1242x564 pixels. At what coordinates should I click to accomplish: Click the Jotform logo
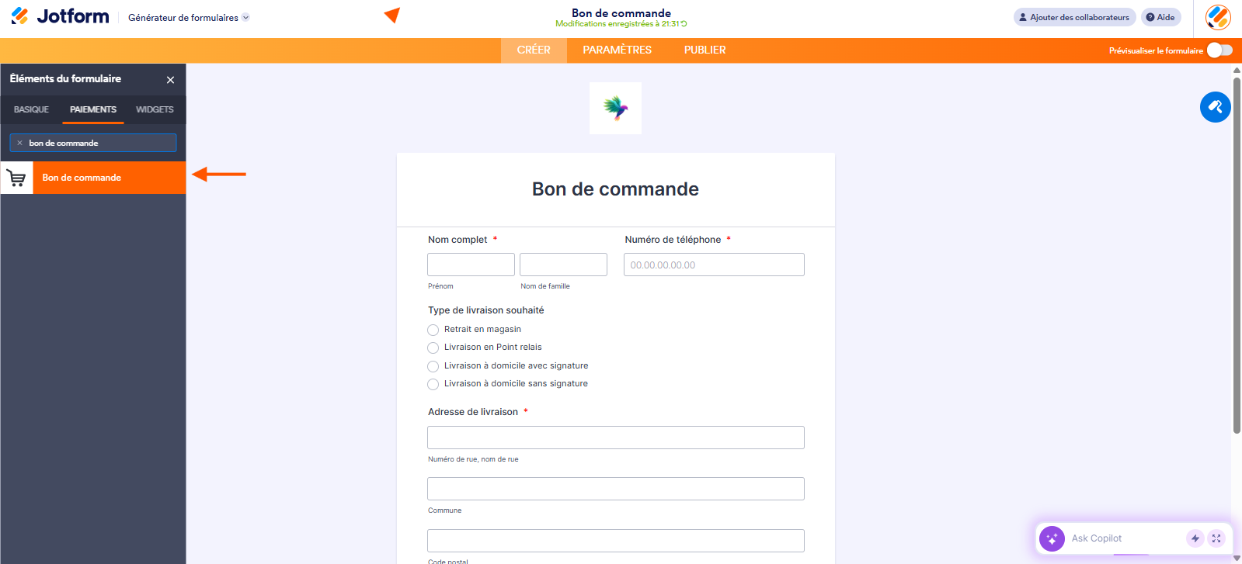click(59, 16)
